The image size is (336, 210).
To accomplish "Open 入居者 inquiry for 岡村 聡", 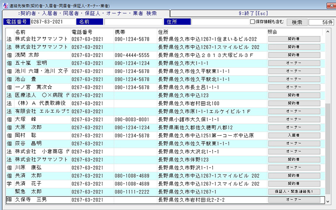I will 294,135.
